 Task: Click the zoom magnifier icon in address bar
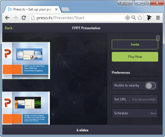(x=133, y=18)
